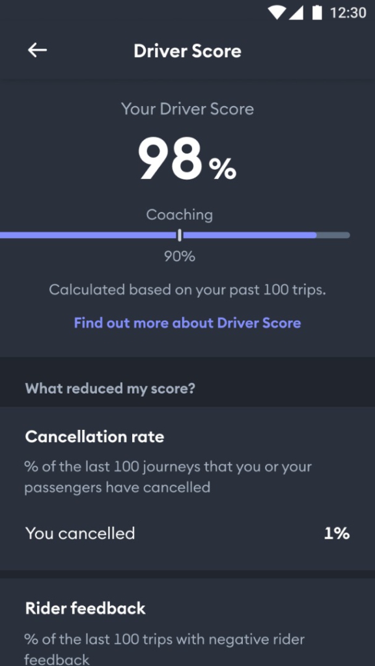The width and height of the screenshot is (375, 666).
Task: Tap the You cancelled row
Action: 187,533
